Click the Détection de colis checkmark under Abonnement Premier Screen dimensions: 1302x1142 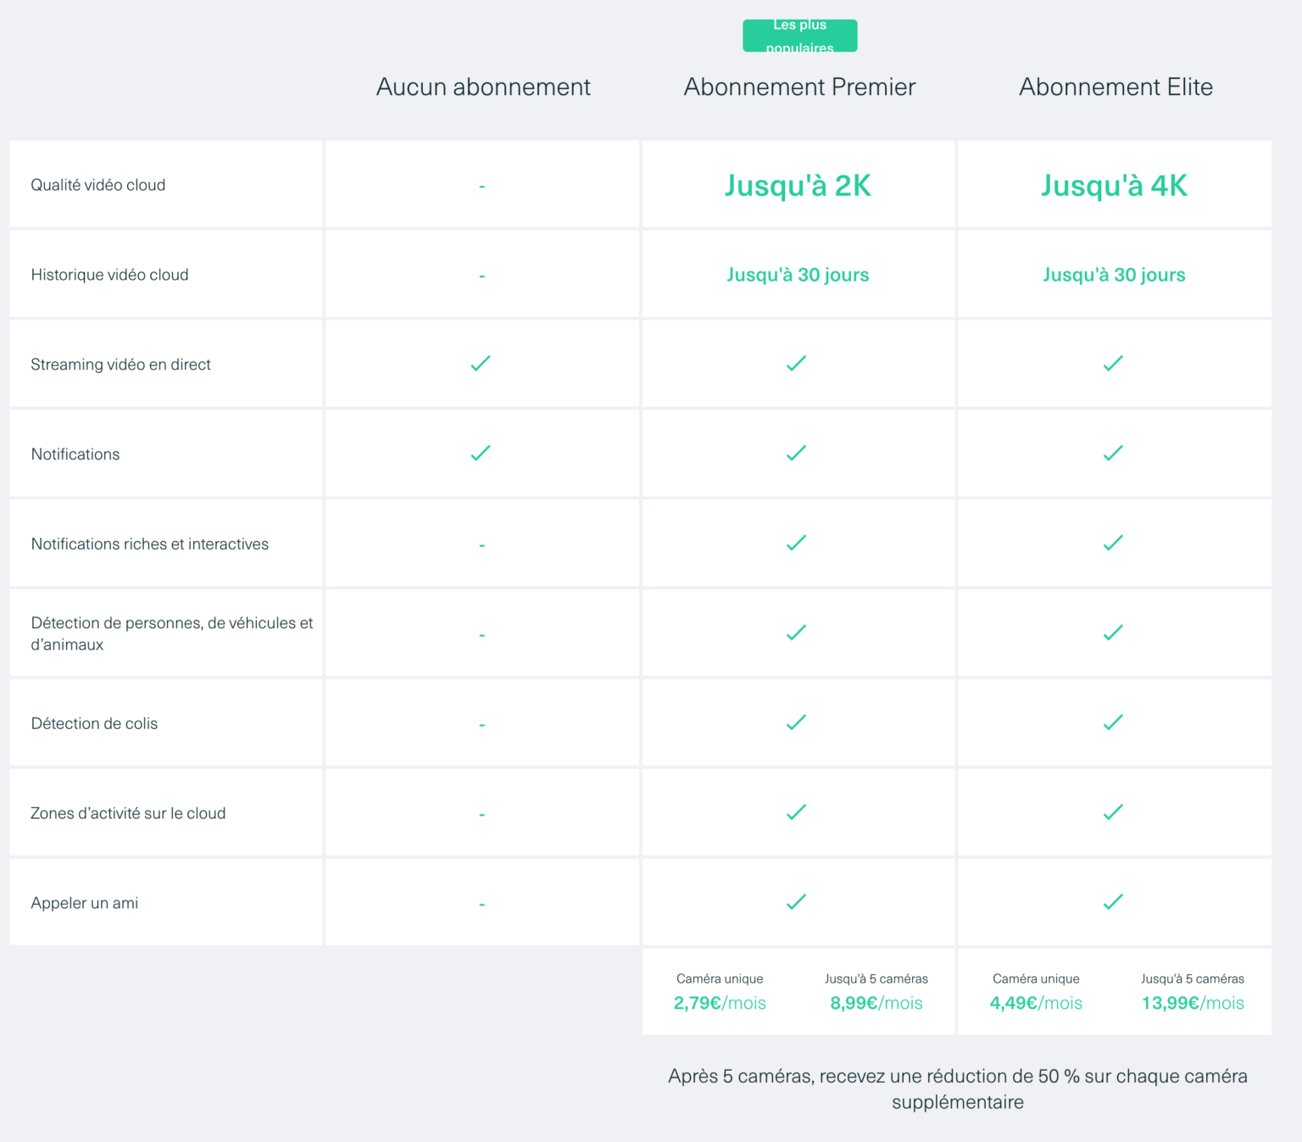797,722
